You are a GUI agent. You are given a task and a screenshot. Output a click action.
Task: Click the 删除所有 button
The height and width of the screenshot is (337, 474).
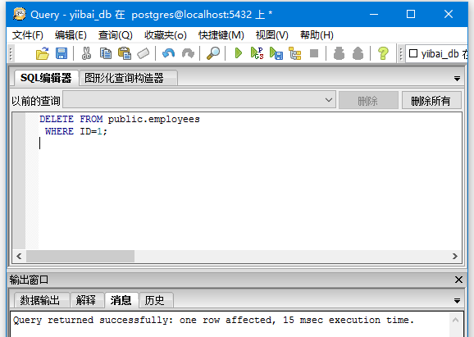point(431,100)
